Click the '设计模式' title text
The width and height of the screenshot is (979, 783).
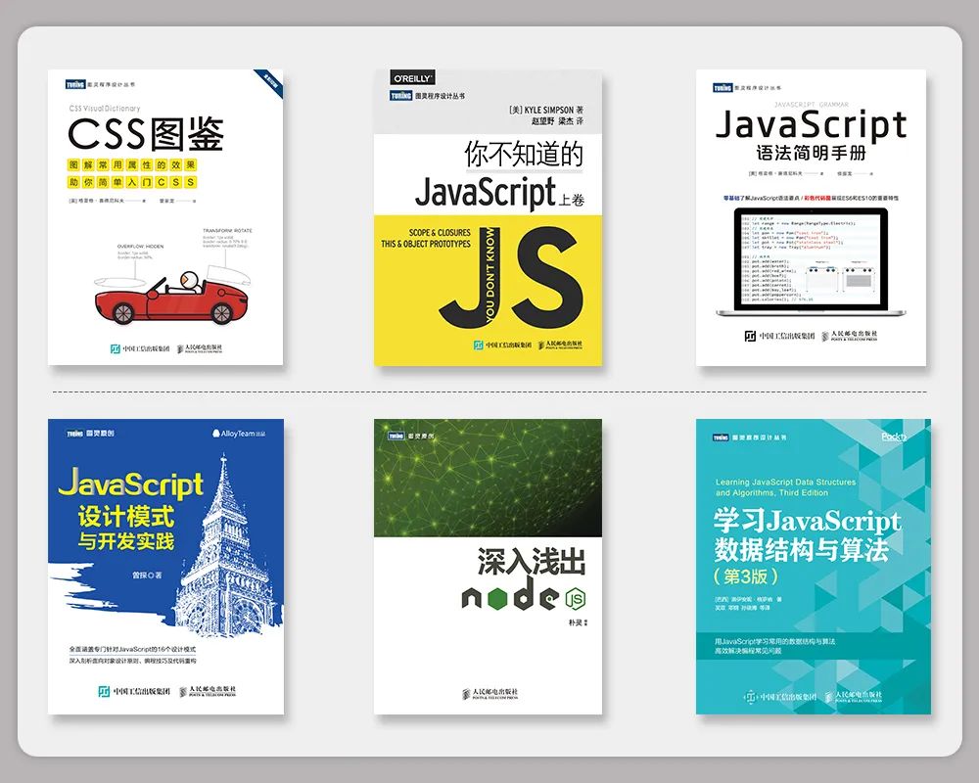pyautogui.click(x=125, y=517)
